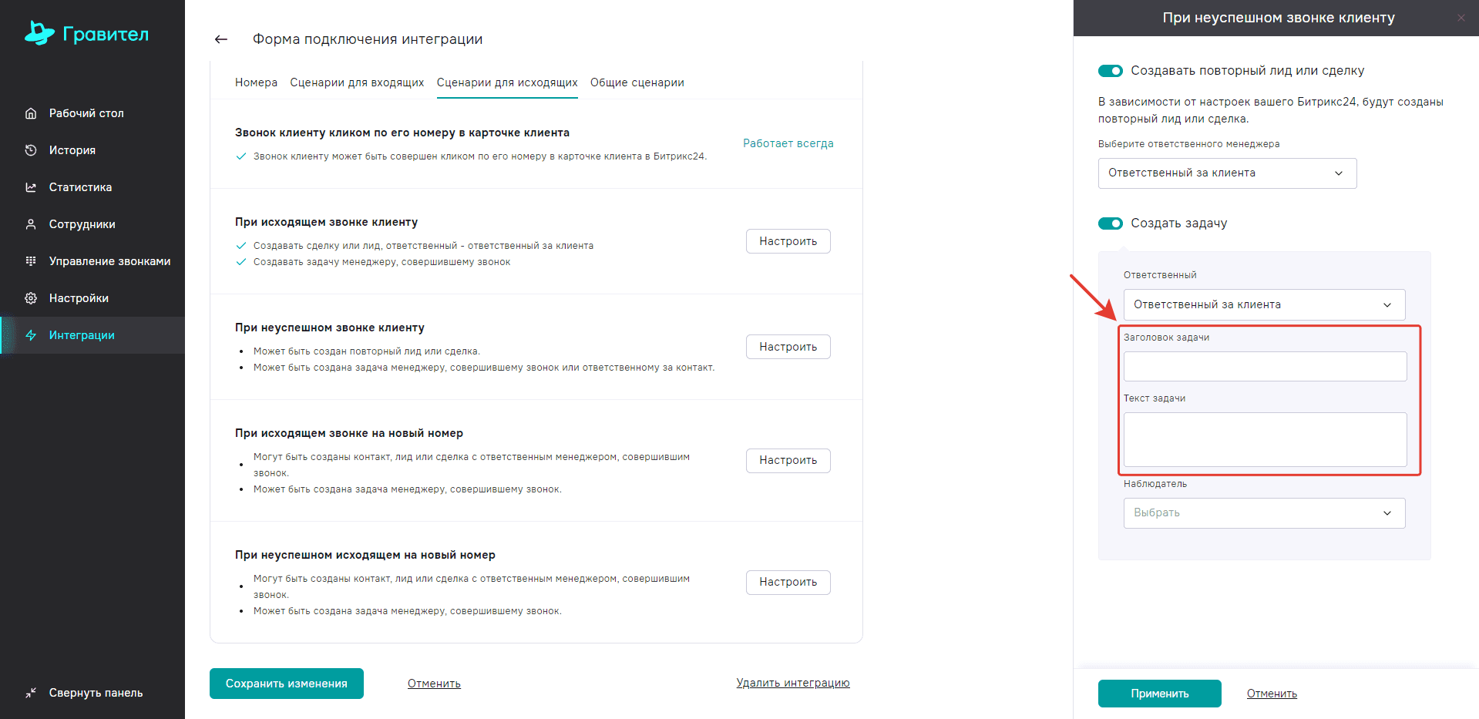This screenshot has width=1479, height=719.
Task: Click the История clock icon
Action: (x=31, y=150)
